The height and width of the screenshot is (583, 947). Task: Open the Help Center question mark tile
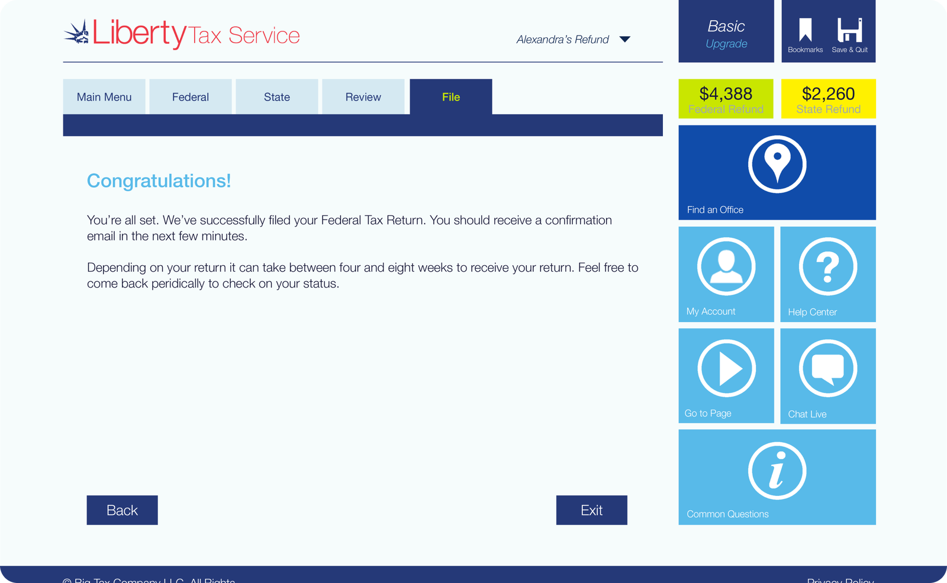(x=828, y=274)
